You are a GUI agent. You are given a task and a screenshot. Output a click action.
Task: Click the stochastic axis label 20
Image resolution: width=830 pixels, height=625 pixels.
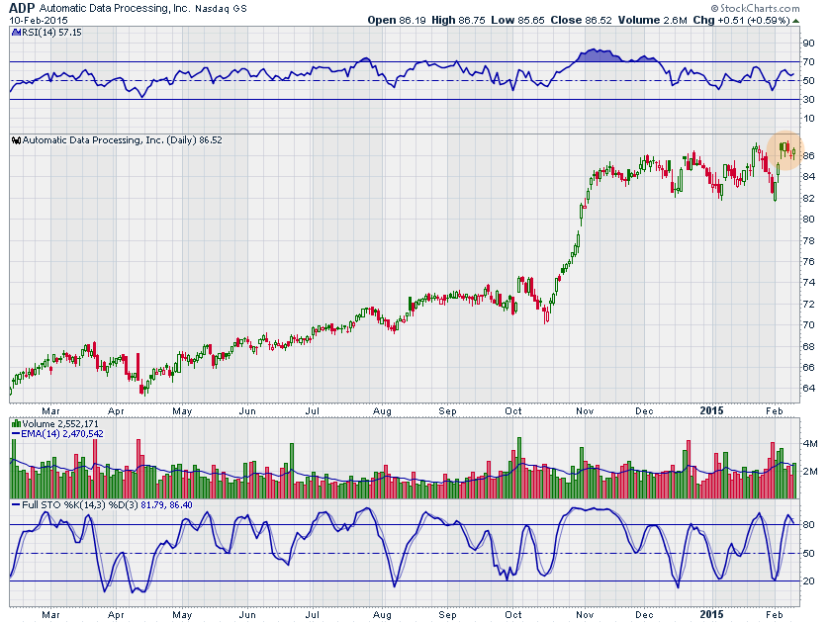[809, 581]
